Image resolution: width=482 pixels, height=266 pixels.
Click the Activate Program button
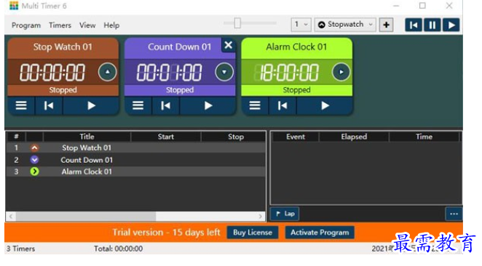[x=320, y=233]
